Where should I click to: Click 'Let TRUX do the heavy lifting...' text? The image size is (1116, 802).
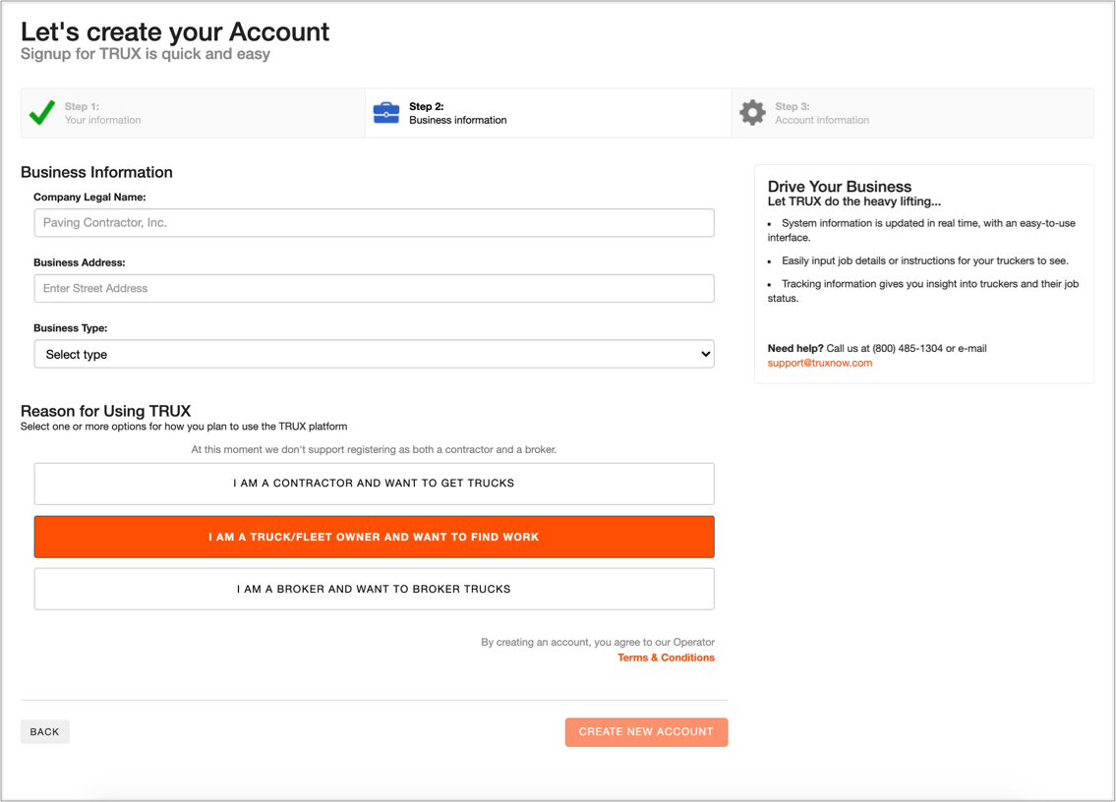click(854, 201)
